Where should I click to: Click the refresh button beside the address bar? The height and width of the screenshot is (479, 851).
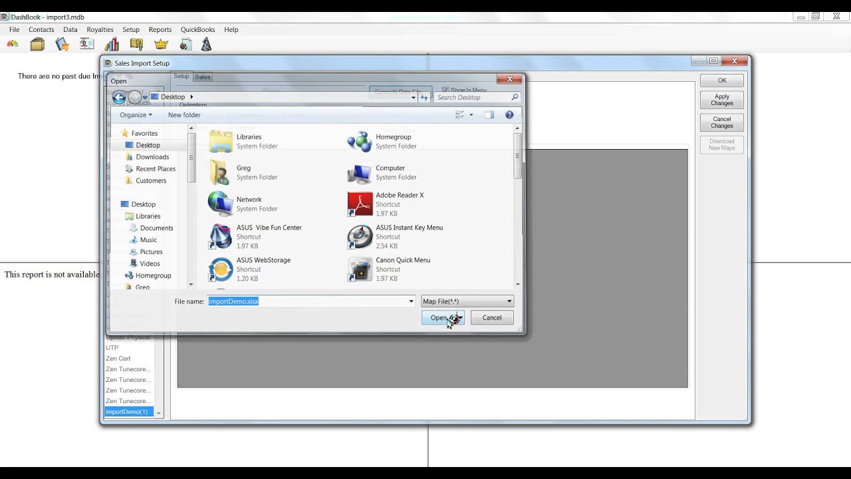point(424,97)
